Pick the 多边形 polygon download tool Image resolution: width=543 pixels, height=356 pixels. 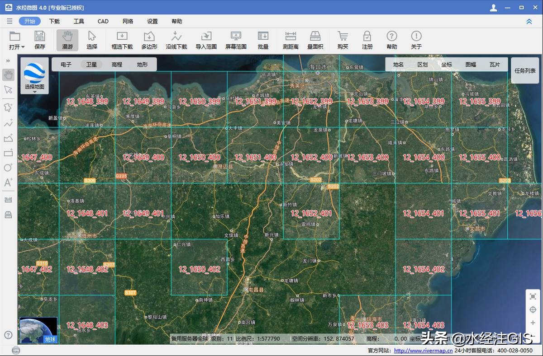pos(149,40)
